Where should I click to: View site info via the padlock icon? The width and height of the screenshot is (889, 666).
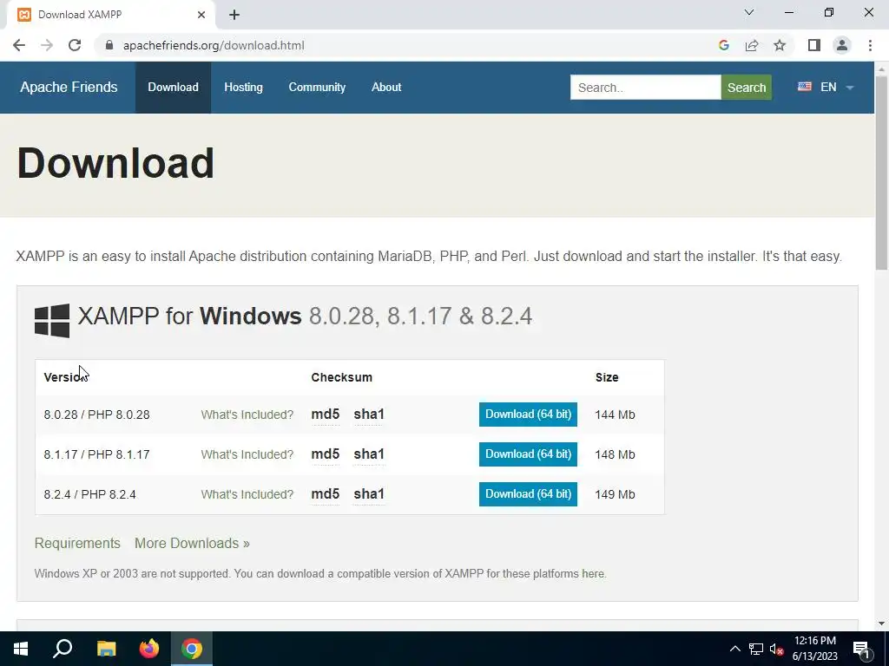(x=109, y=45)
